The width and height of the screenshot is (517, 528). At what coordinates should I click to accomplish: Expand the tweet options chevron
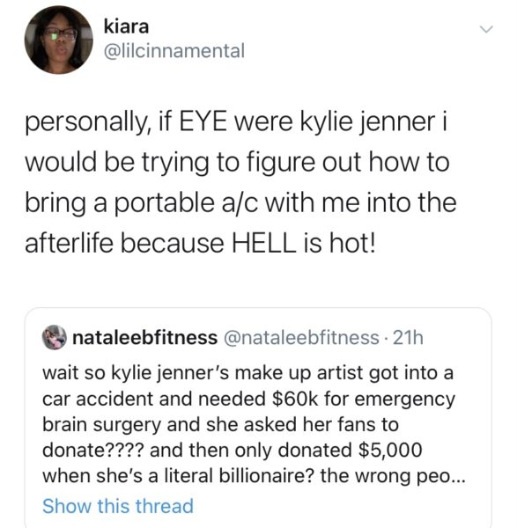[486, 29]
